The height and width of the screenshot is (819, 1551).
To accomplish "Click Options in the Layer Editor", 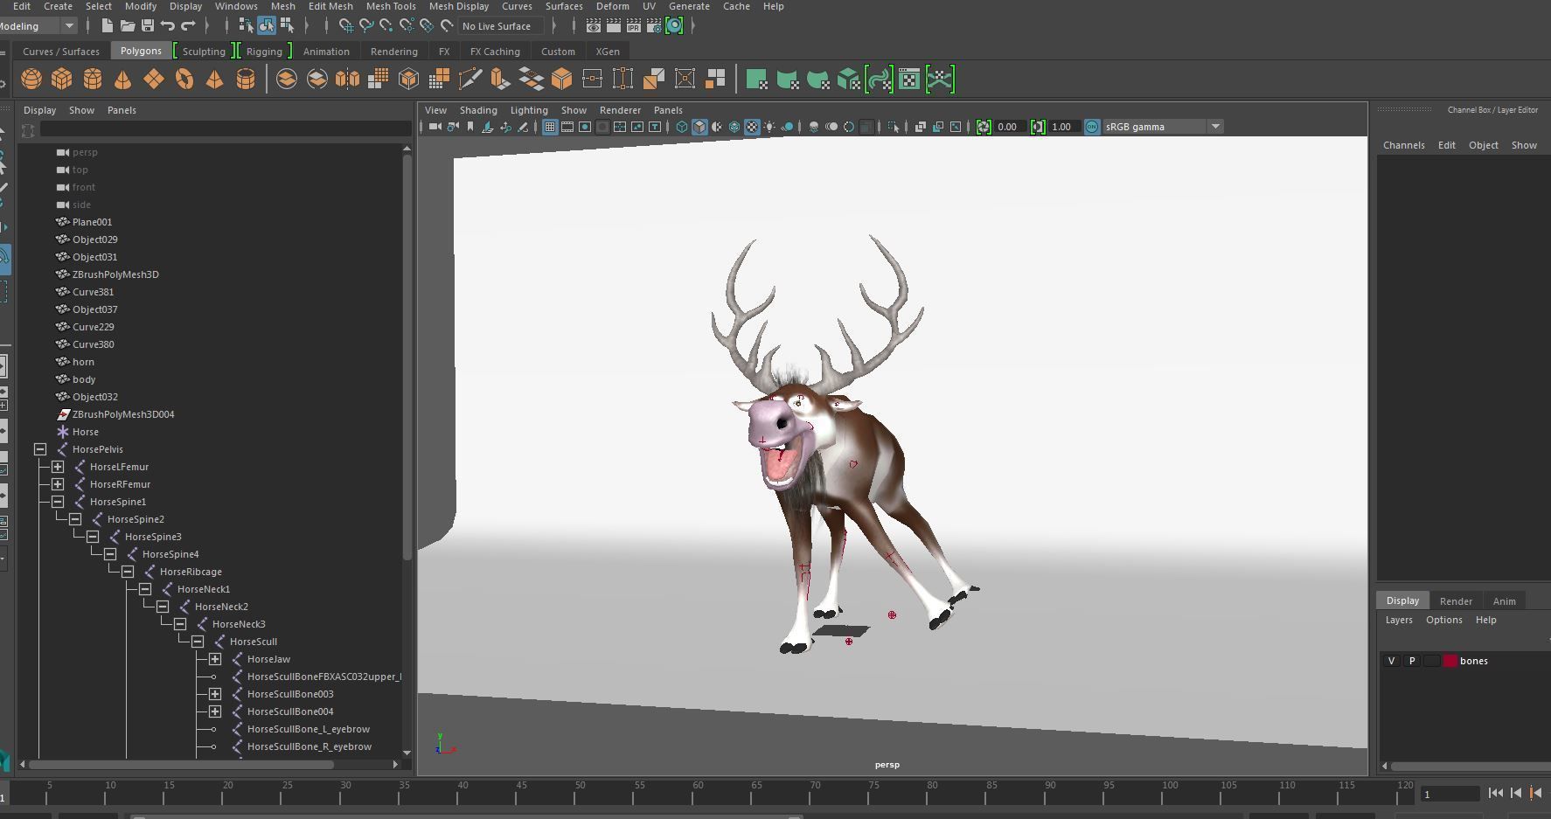I will click(1443, 620).
